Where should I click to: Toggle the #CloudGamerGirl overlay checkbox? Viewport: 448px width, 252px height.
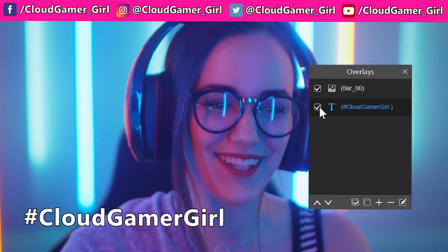(317, 107)
